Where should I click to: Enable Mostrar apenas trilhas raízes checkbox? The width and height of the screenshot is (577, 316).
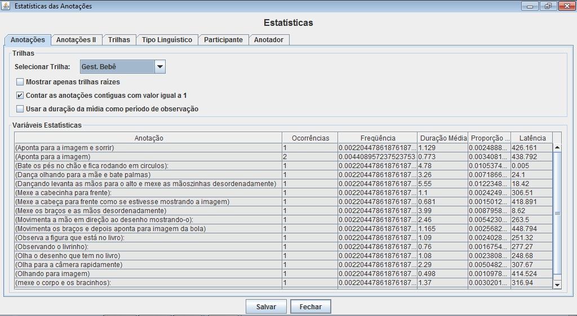[x=20, y=82]
